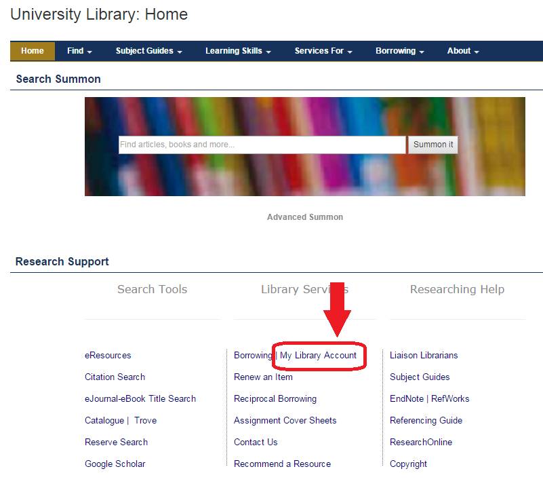Open the ResearchOnline link
Viewport: 543px width, 488px height.
[x=421, y=443]
